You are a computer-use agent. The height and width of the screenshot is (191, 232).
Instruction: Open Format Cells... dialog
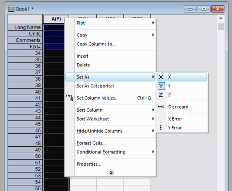[110, 143]
